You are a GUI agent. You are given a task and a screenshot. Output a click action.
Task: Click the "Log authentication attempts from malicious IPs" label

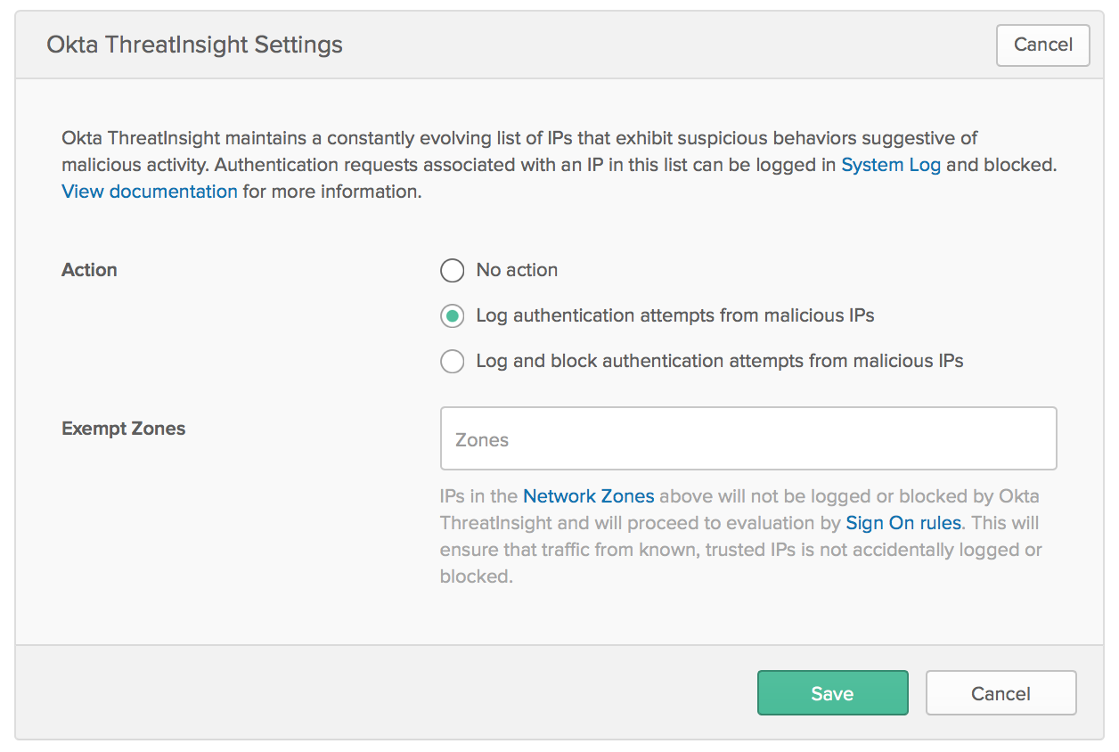(674, 315)
